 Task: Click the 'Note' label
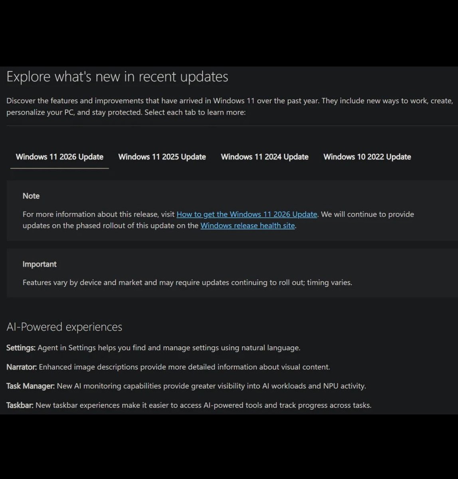pyautogui.click(x=31, y=196)
